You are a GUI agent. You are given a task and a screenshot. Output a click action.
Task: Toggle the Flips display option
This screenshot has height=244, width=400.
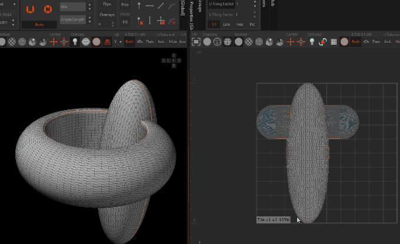pos(107,4)
